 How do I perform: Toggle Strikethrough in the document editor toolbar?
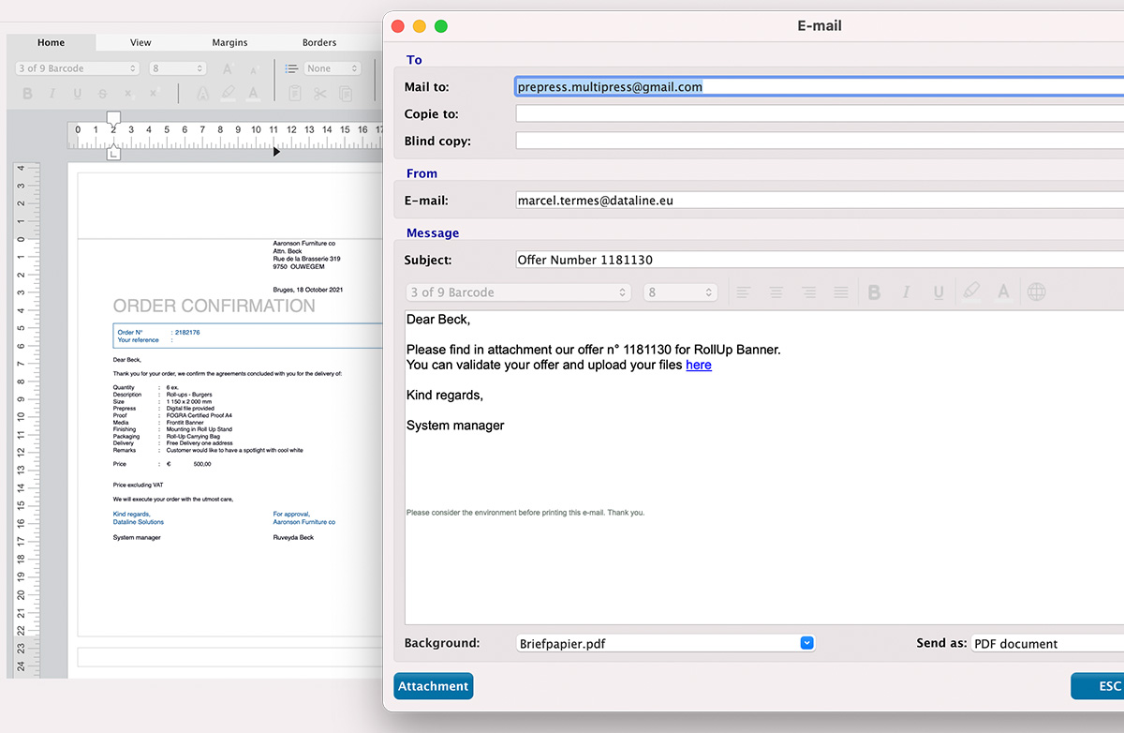tap(103, 94)
